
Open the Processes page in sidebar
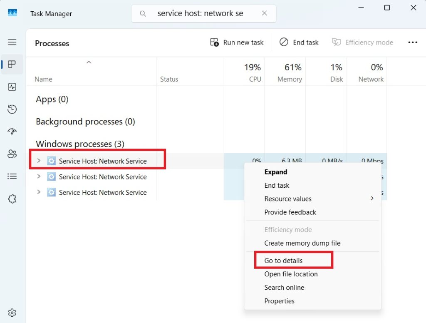[12, 65]
